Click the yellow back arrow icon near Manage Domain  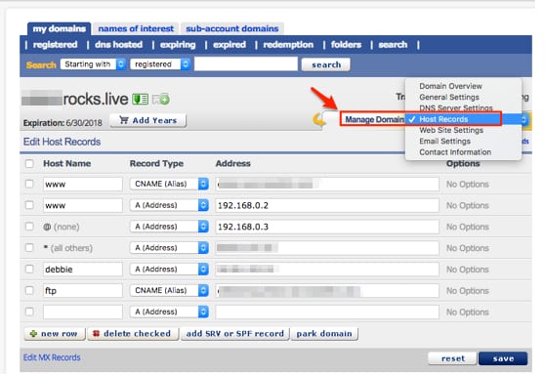(x=318, y=119)
